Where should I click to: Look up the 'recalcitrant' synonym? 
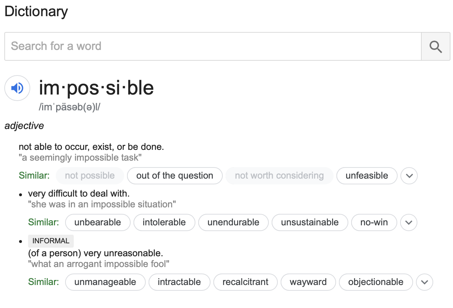pyautogui.click(x=245, y=282)
